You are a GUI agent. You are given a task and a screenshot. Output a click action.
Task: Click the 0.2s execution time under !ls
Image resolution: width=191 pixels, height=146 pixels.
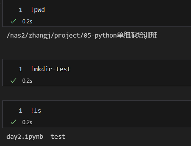(x=27, y=122)
